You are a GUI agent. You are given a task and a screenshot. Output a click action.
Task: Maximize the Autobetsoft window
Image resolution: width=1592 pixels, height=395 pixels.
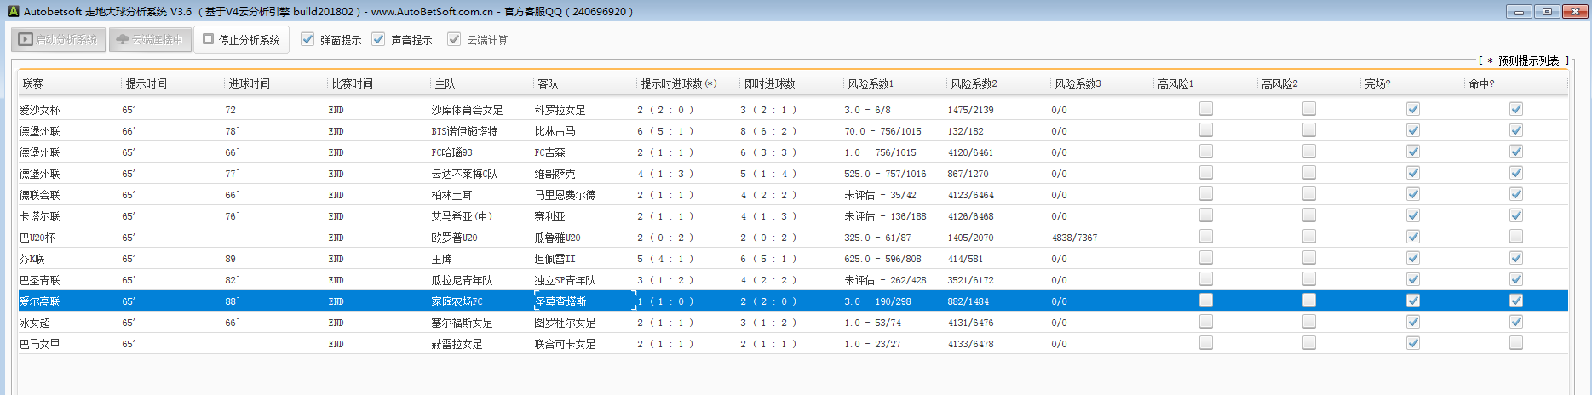point(1547,11)
